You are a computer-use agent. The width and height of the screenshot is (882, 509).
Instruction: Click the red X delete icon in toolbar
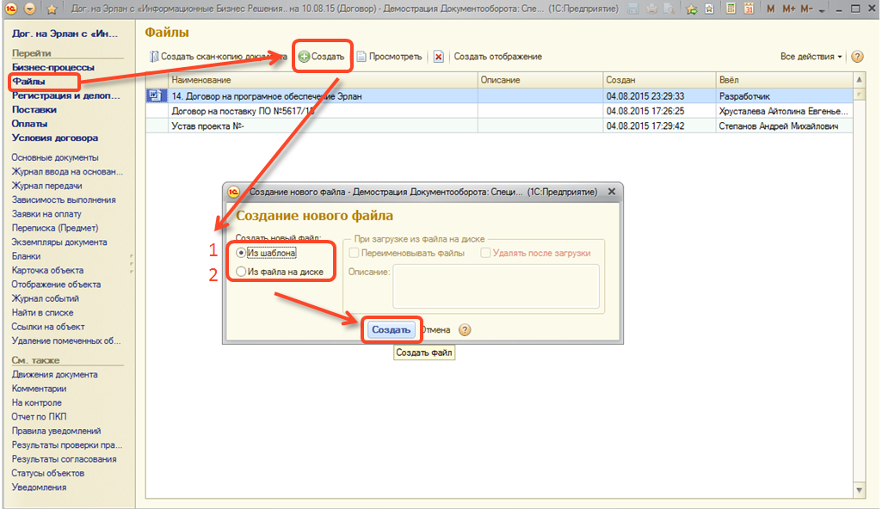pos(438,57)
